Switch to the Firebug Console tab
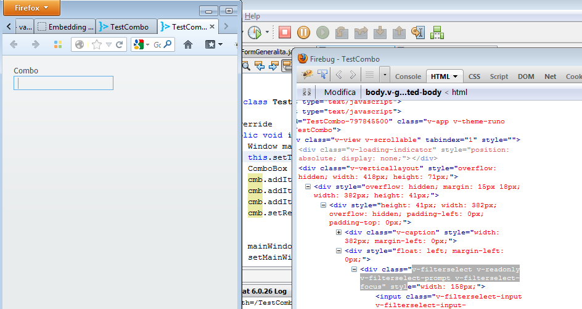This screenshot has height=309, width=582. coord(408,76)
